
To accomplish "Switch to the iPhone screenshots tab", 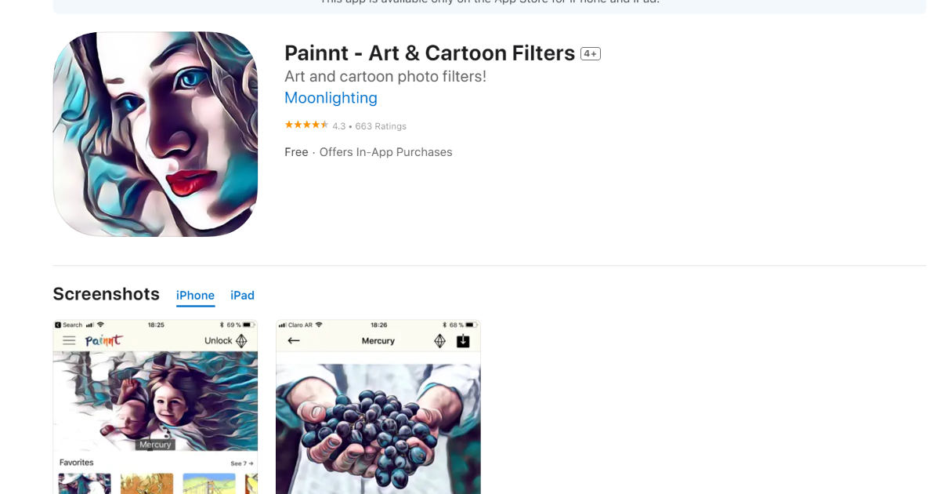I will tap(195, 296).
